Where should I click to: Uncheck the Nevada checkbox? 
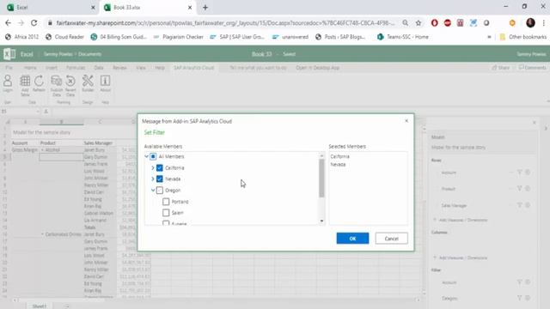tap(160, 179)
